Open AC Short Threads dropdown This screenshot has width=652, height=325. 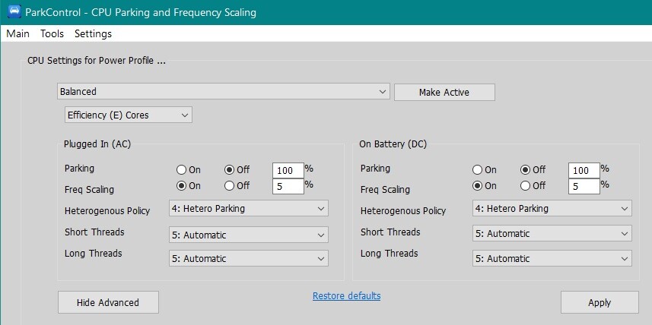249,235
